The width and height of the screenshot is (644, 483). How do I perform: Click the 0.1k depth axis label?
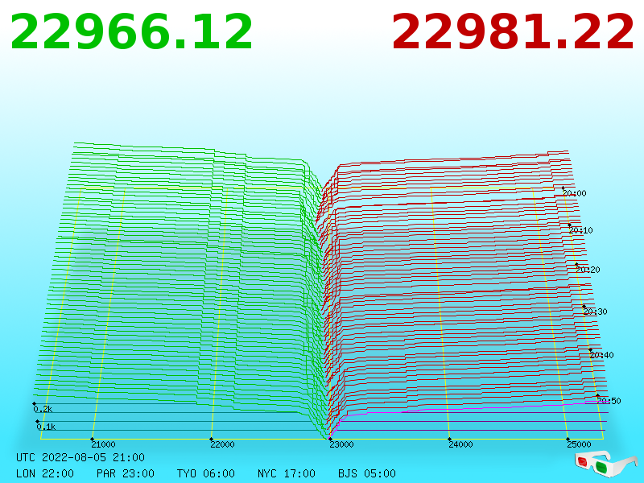tap(46, 427)
